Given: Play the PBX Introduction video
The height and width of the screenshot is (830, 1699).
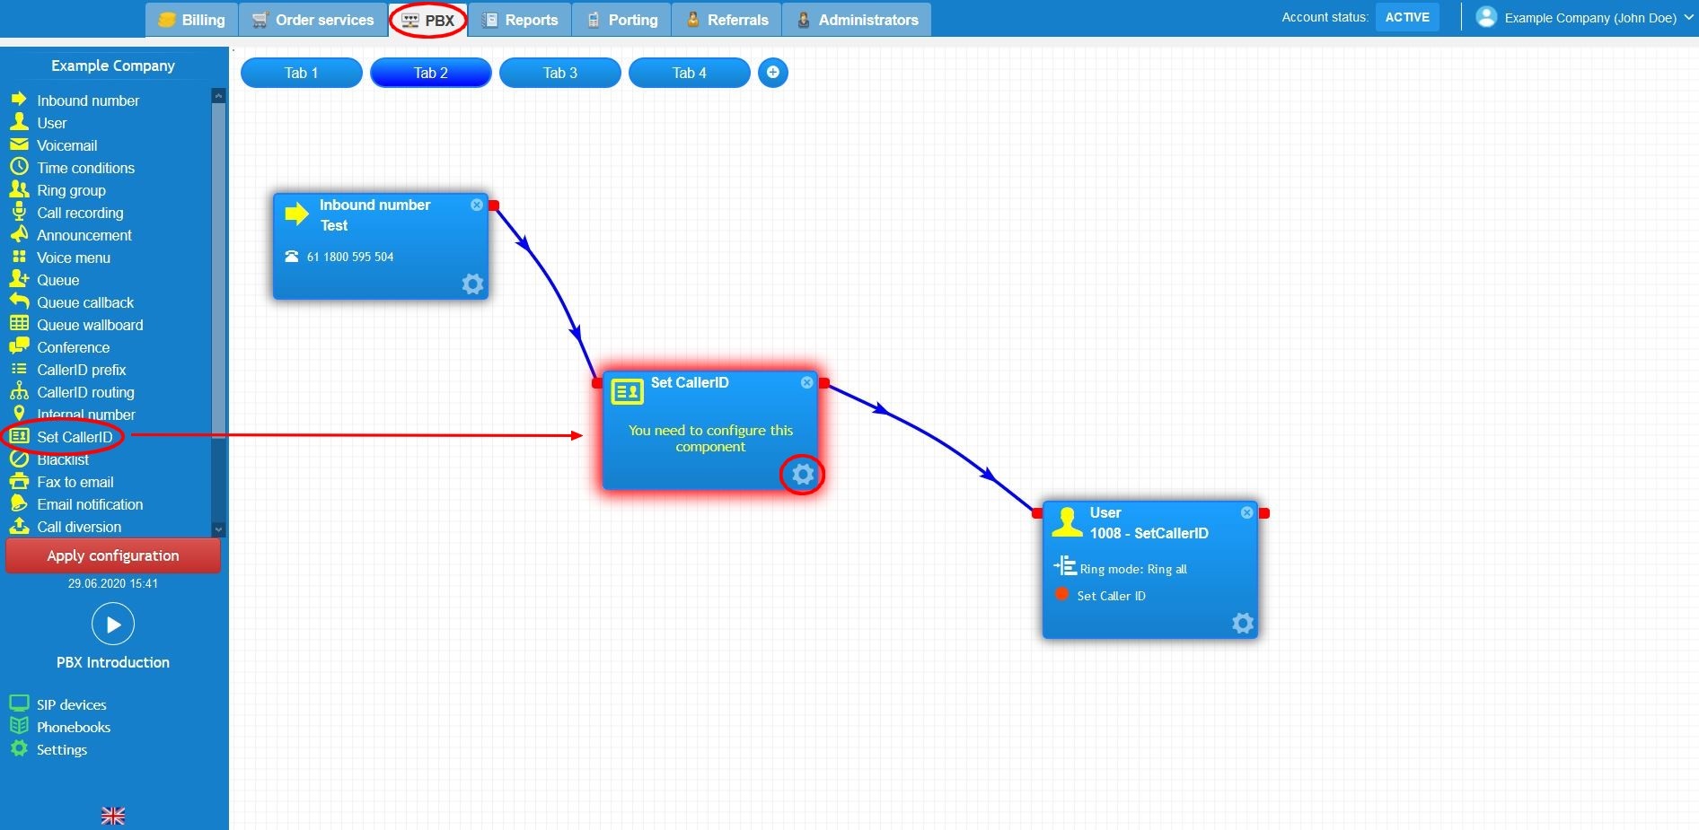Looking at the screenshot, I should coord(113,624).
